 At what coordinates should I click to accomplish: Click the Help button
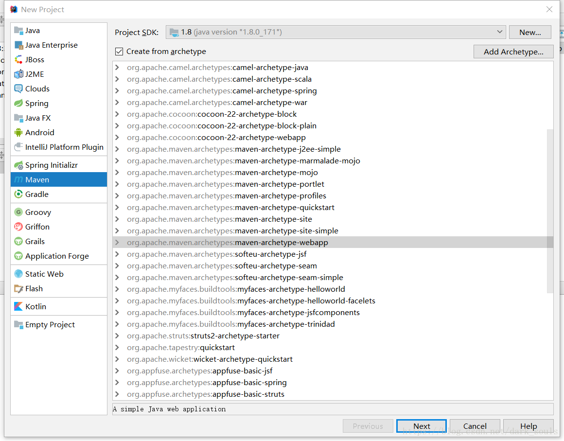click(x=529, y=426)
